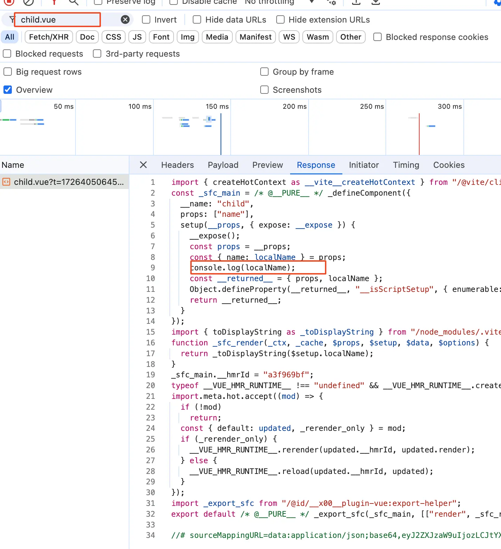Screen dimensions: 501x549
Task: Switch to the Headers tab
Action: click(177, 165)
